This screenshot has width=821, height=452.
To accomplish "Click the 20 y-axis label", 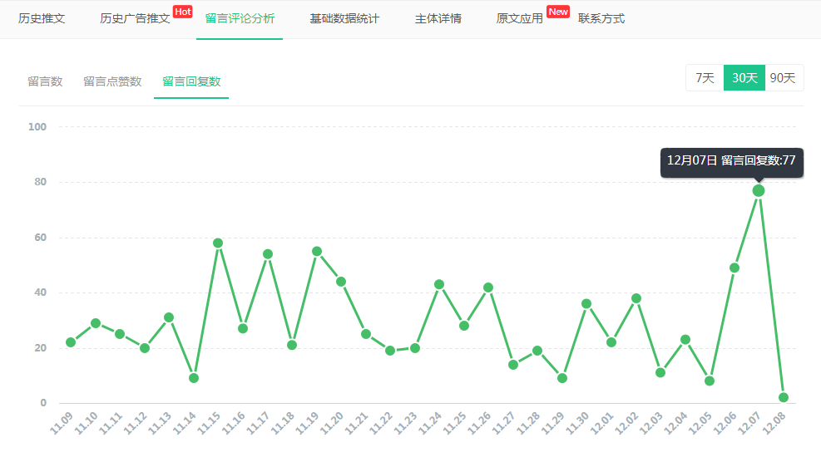I will [x=40, y=348].
